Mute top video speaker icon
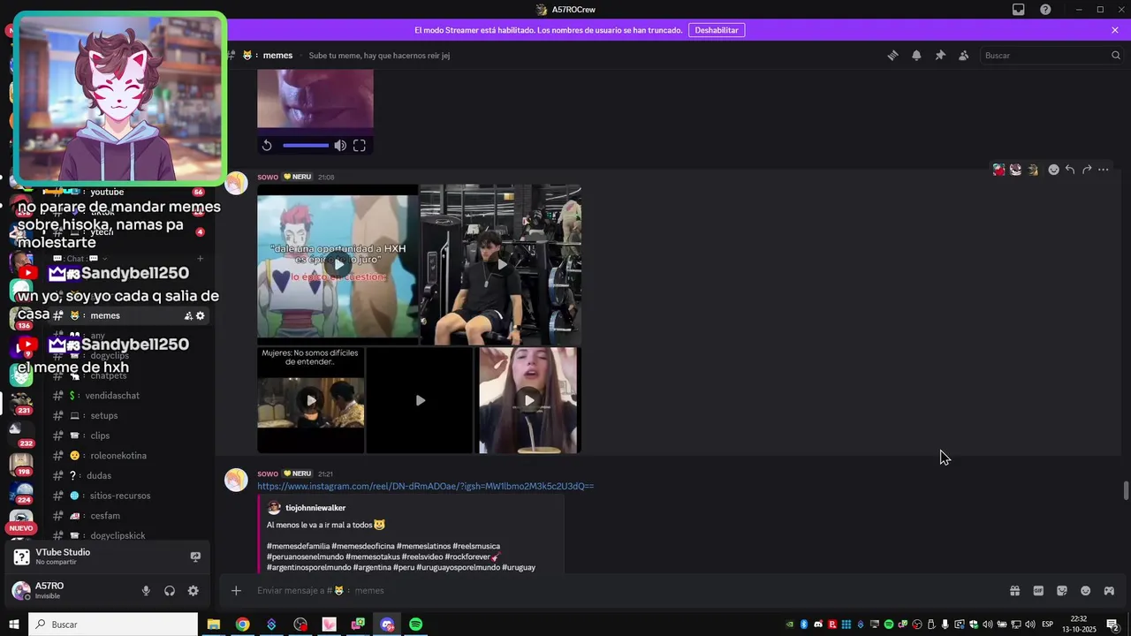This screenshot has height=636, width=1131. (x=340, y=146)
